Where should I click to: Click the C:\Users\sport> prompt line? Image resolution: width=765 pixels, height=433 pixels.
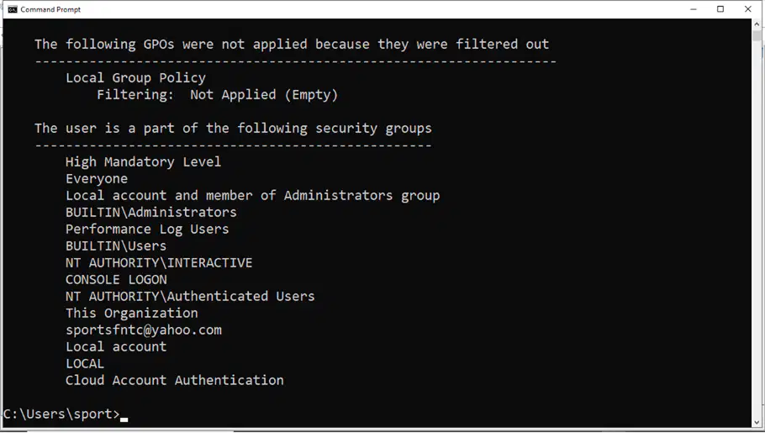tap(61, 414)
